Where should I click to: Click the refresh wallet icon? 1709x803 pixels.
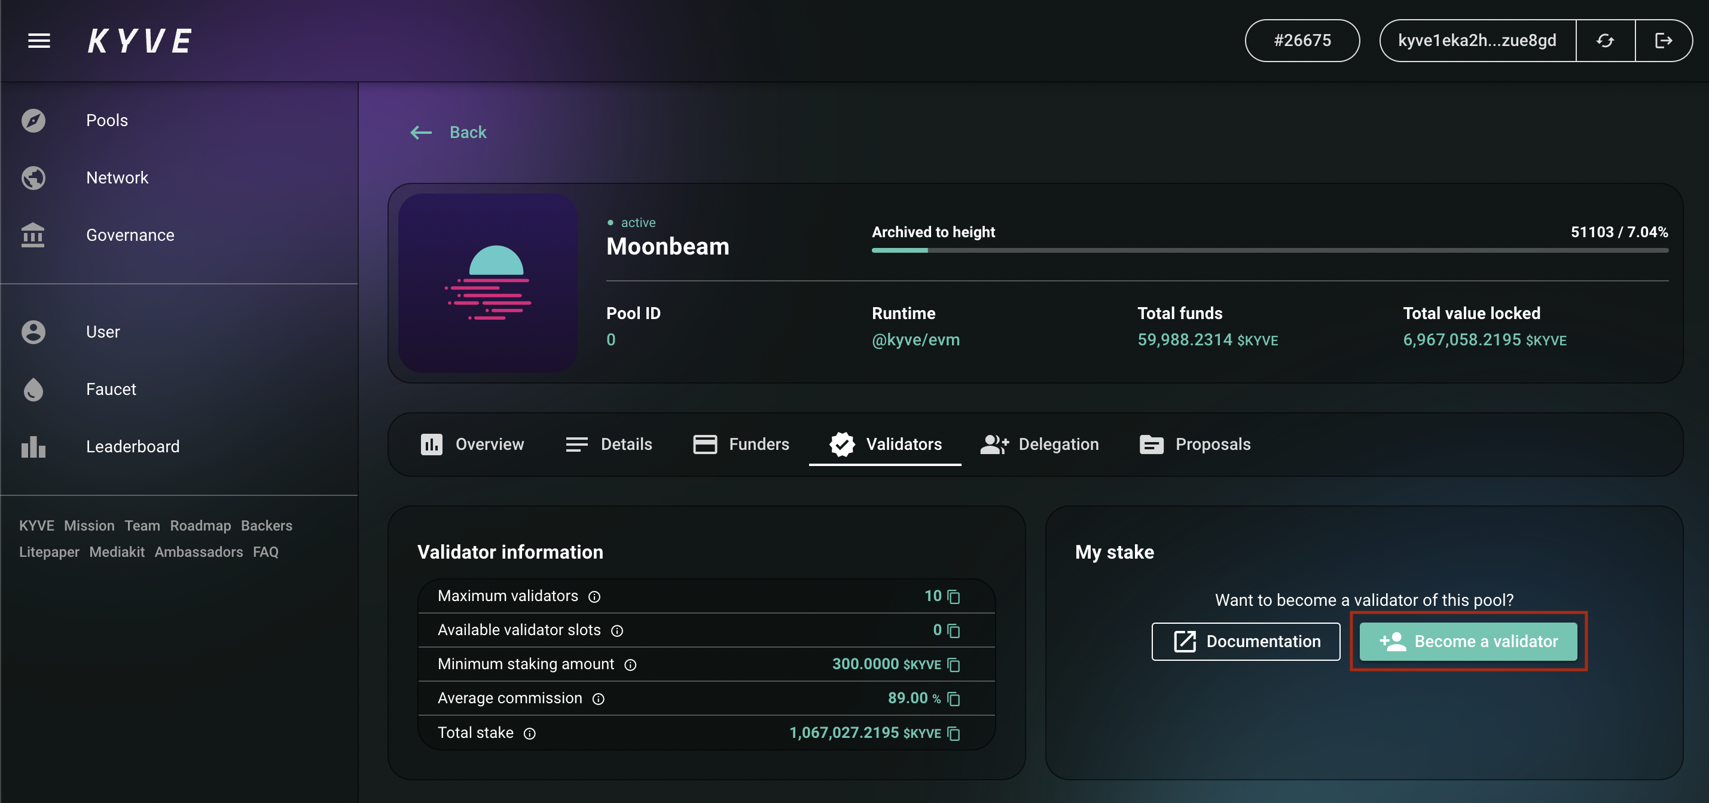(1604, 41)
